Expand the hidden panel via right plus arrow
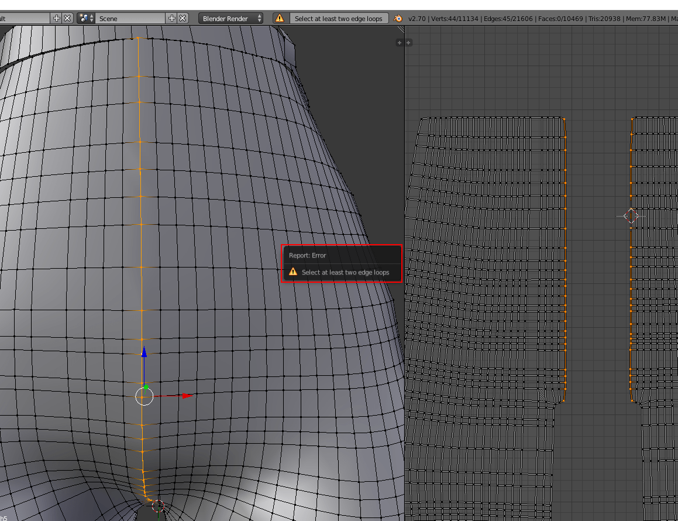The width and height of the screenshot is (678, 521). point(408,42)
